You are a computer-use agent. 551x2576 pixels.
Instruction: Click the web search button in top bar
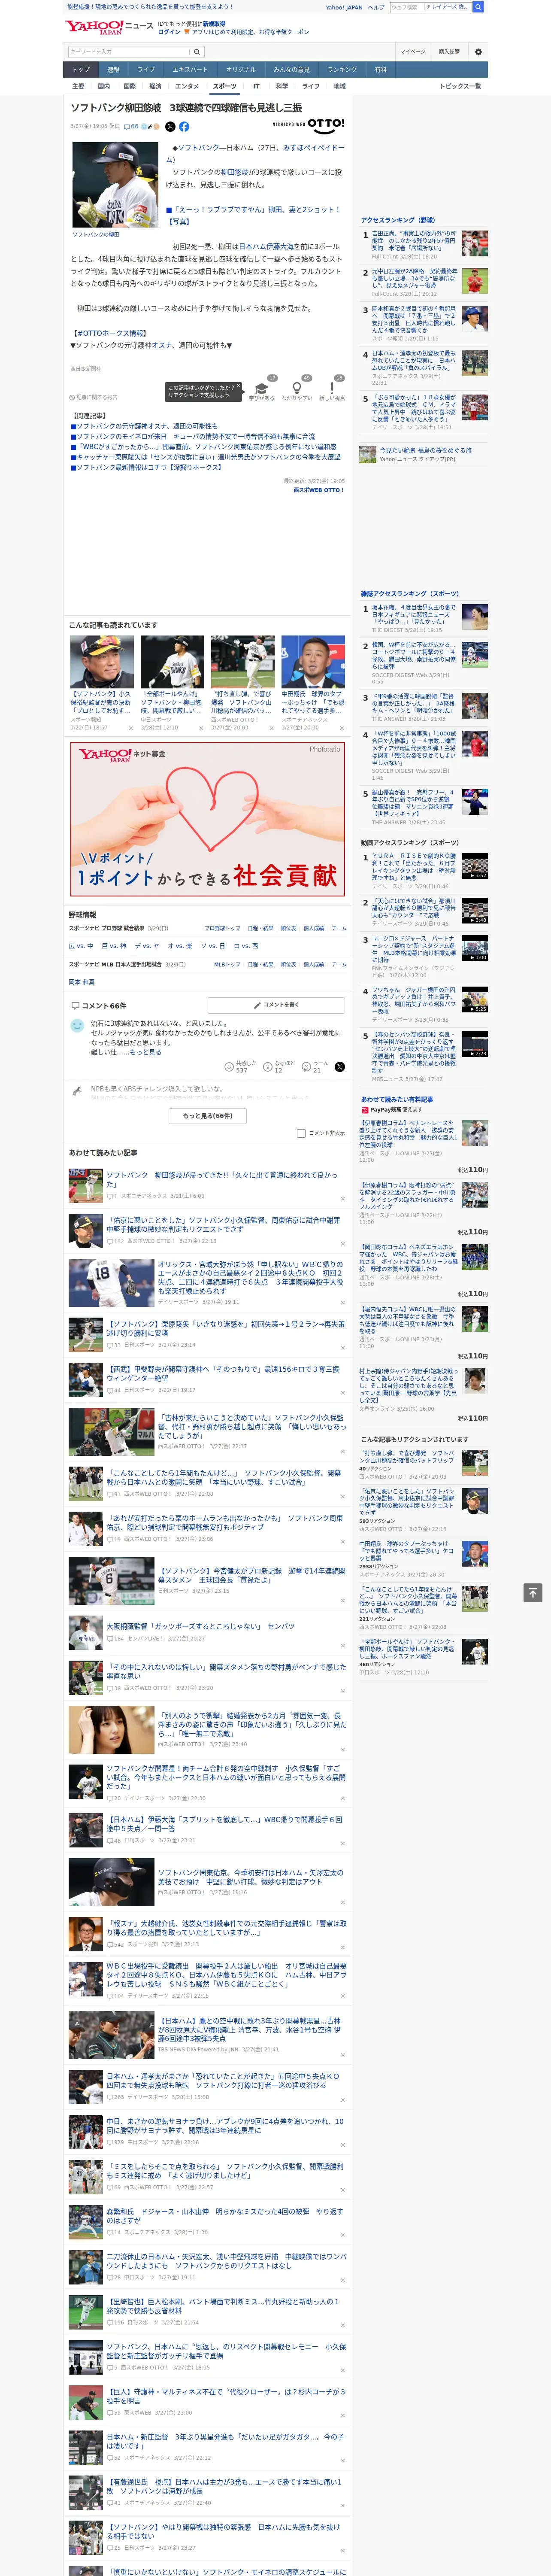pos(478,7)
